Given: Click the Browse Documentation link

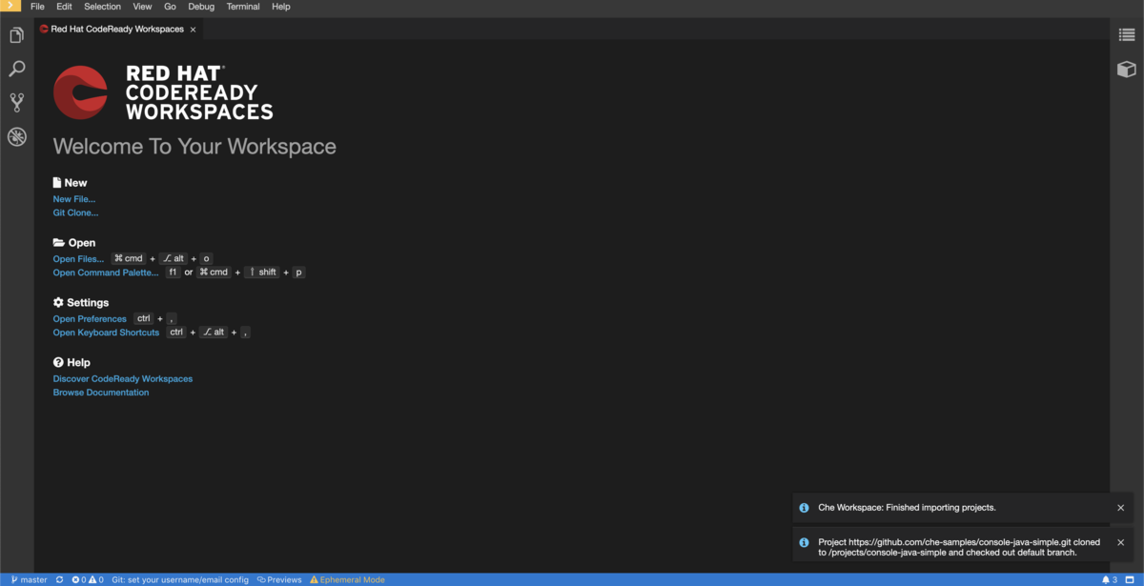Looking at the screenshot, I should (101, 393).
